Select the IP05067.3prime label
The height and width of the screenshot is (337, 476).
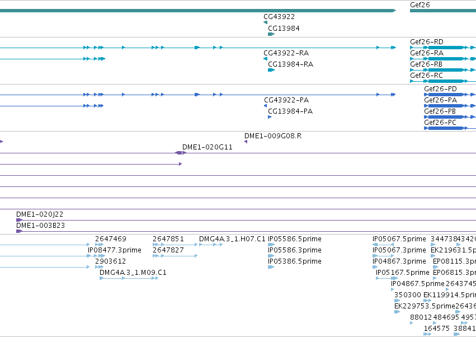(399, 250)
